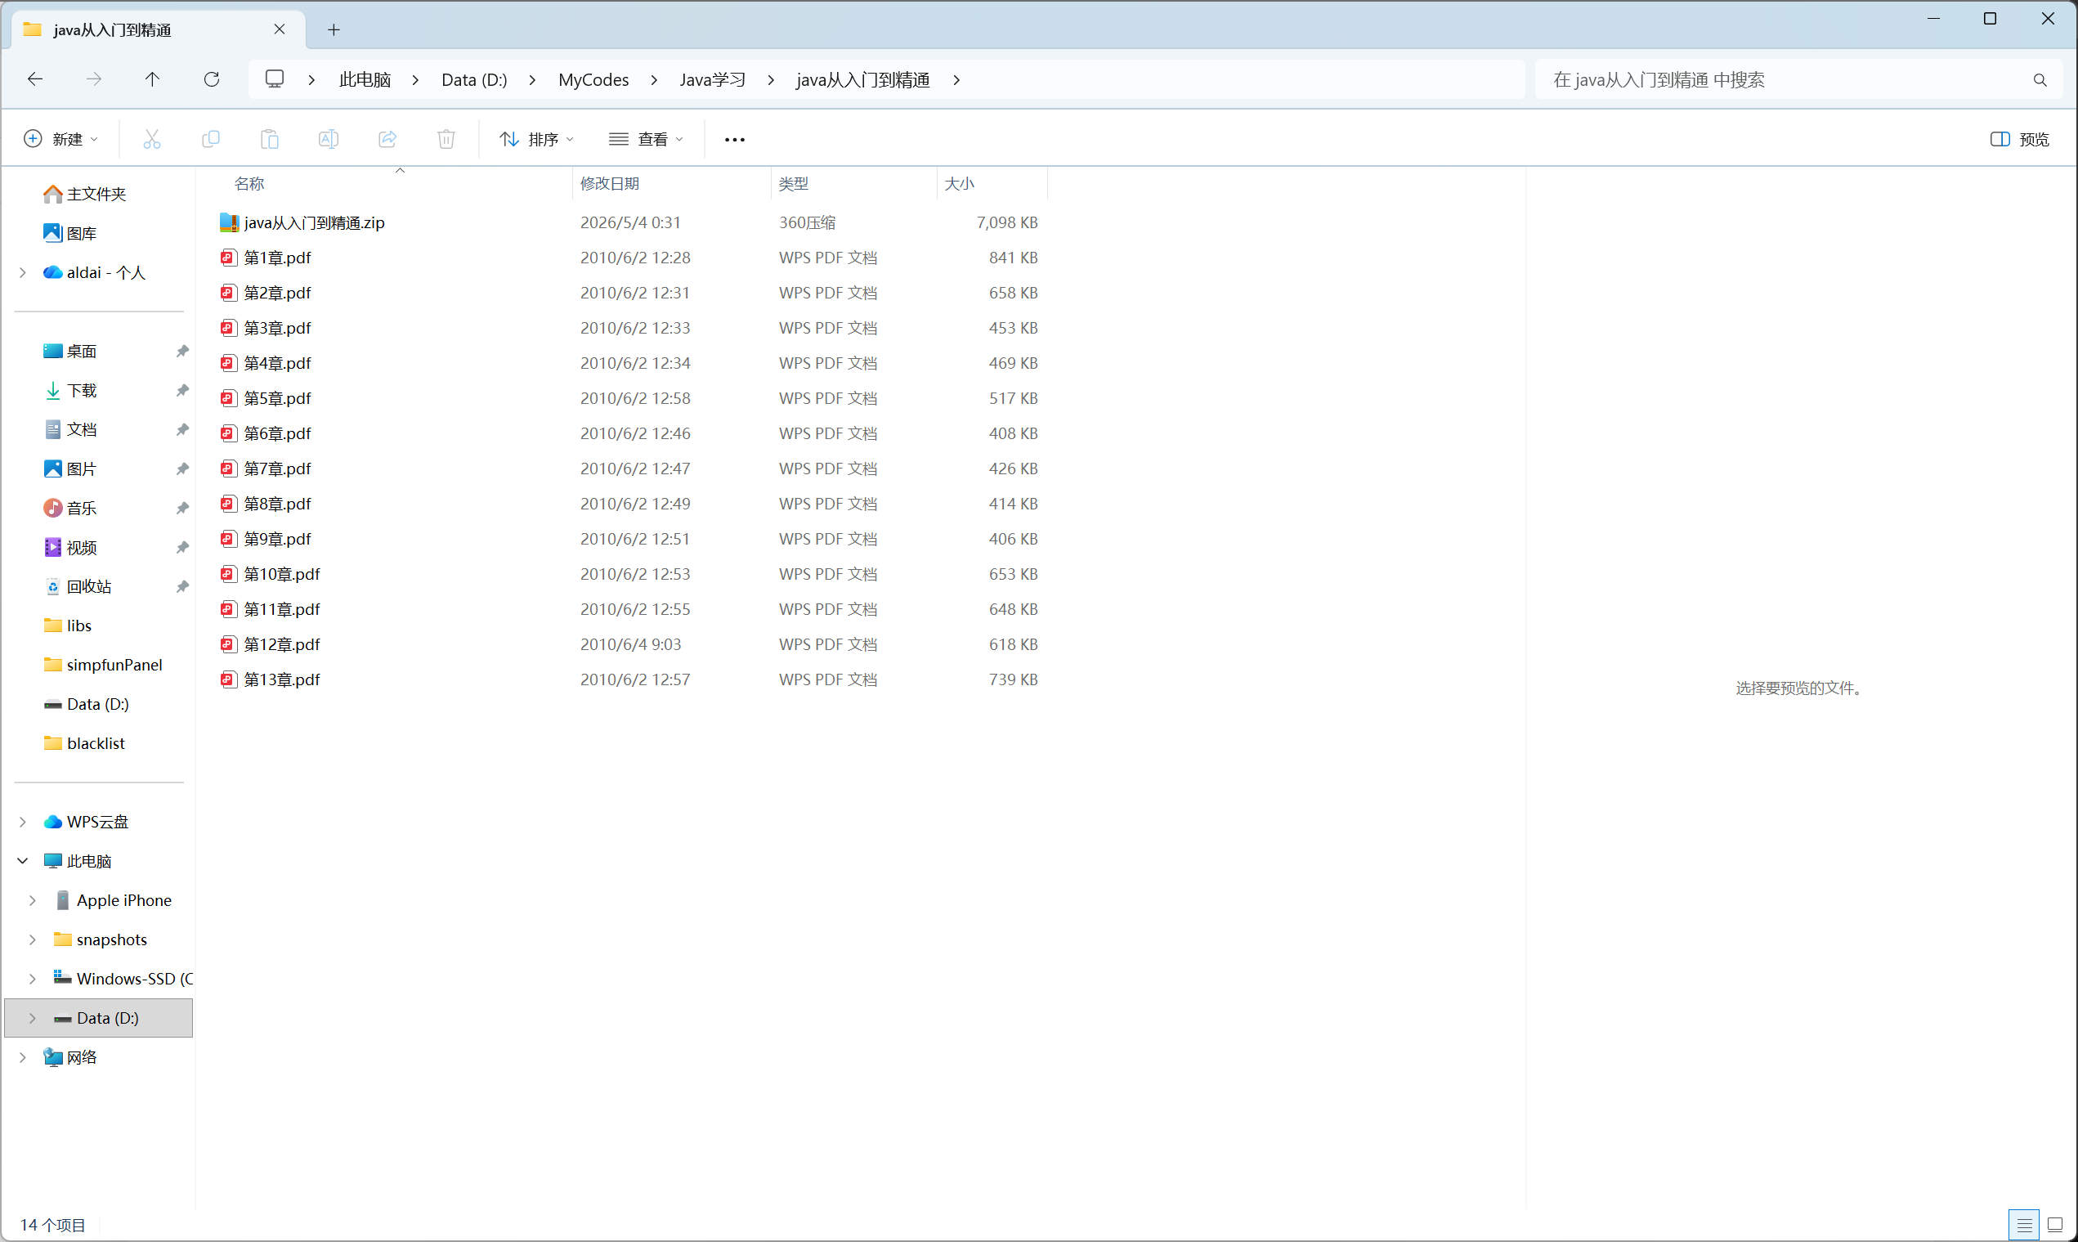
Task: Open the 查看 view dropdown
Action: pos(646,139)
